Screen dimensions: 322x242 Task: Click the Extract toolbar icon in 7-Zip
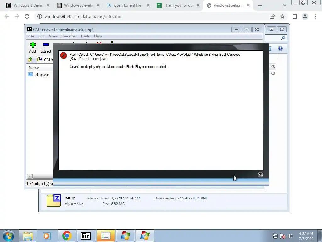coord(46,47)
